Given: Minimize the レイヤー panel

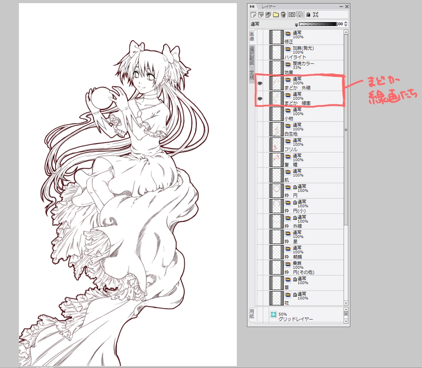Looking at the screenshot, I should pyautogui.click(x=341, y=6).
